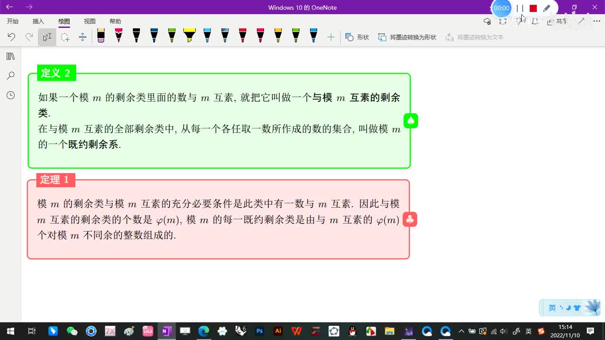Open Photoshop from the taskbar
The width and height of the screenshot is (605, 340).
pyautogui.click(x=259, y=331)
